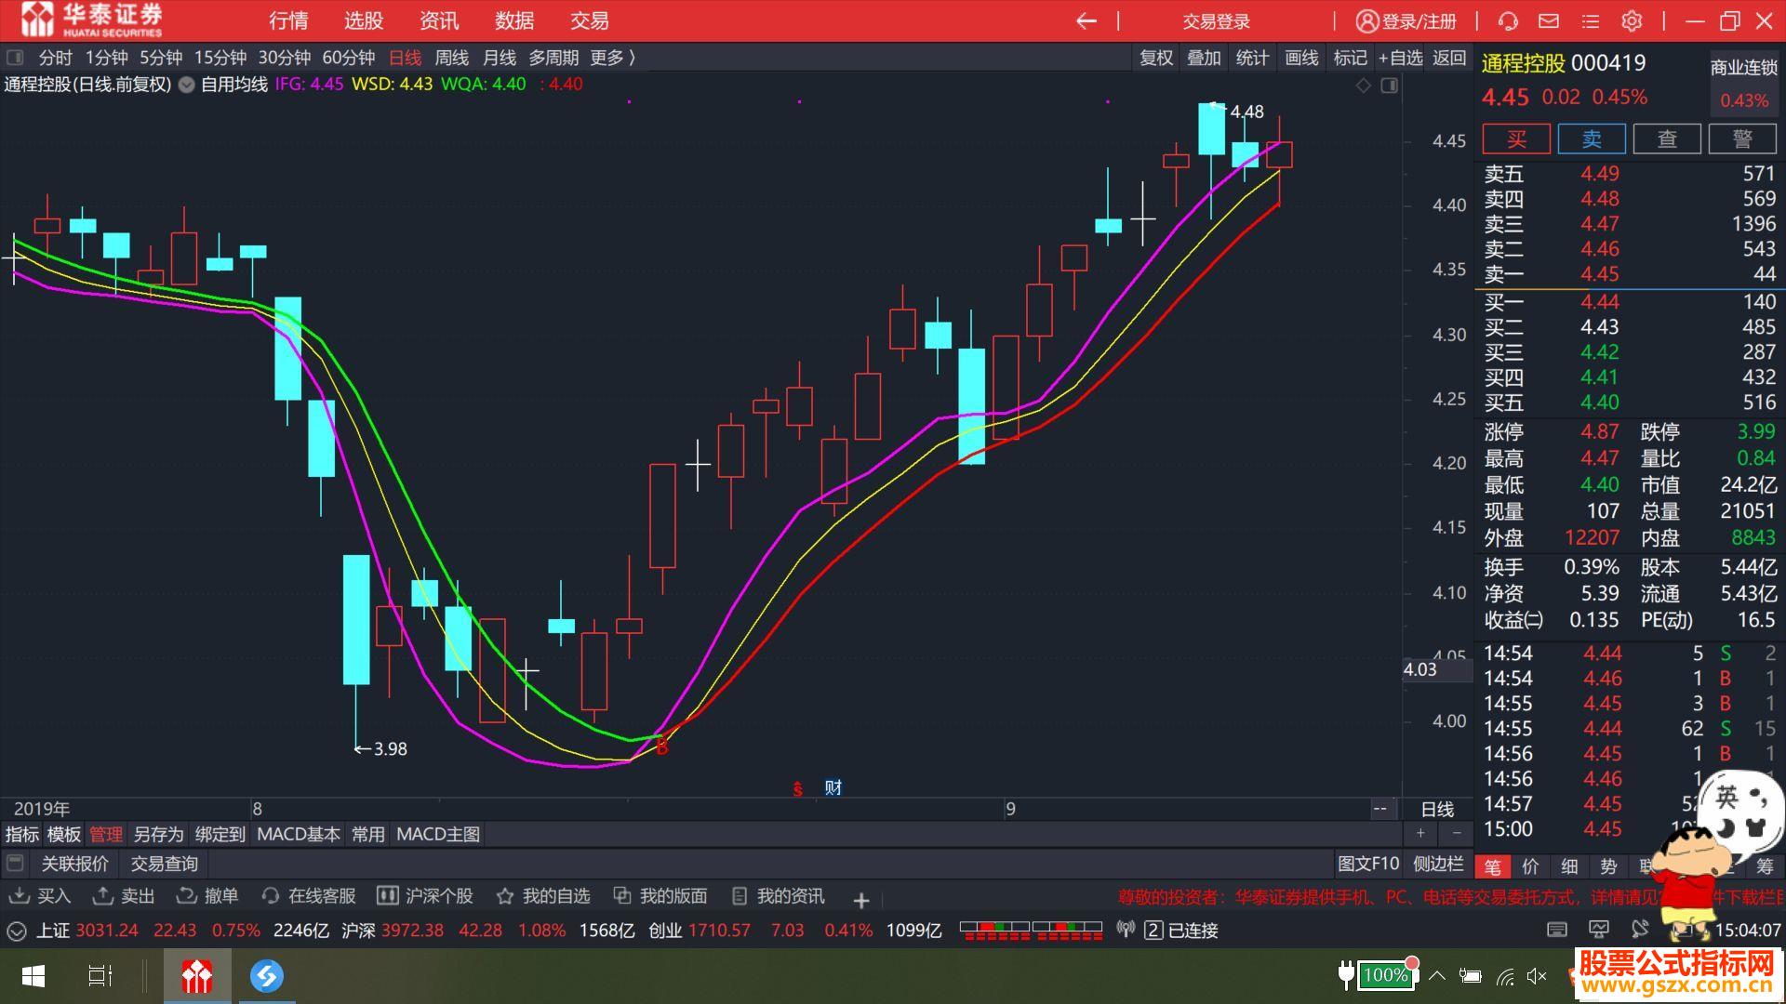Zoom out chart with the − button

pyautogui.click(x=1457, y=833)
